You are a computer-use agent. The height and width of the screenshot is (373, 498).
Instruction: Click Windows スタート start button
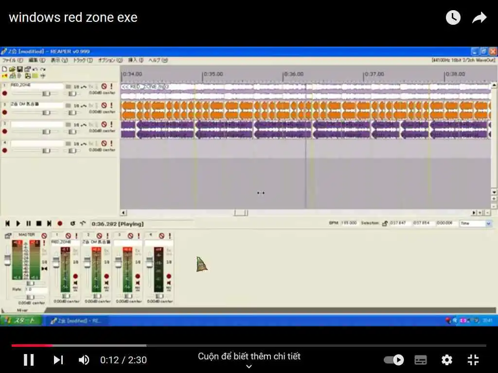tap(21, 321)
